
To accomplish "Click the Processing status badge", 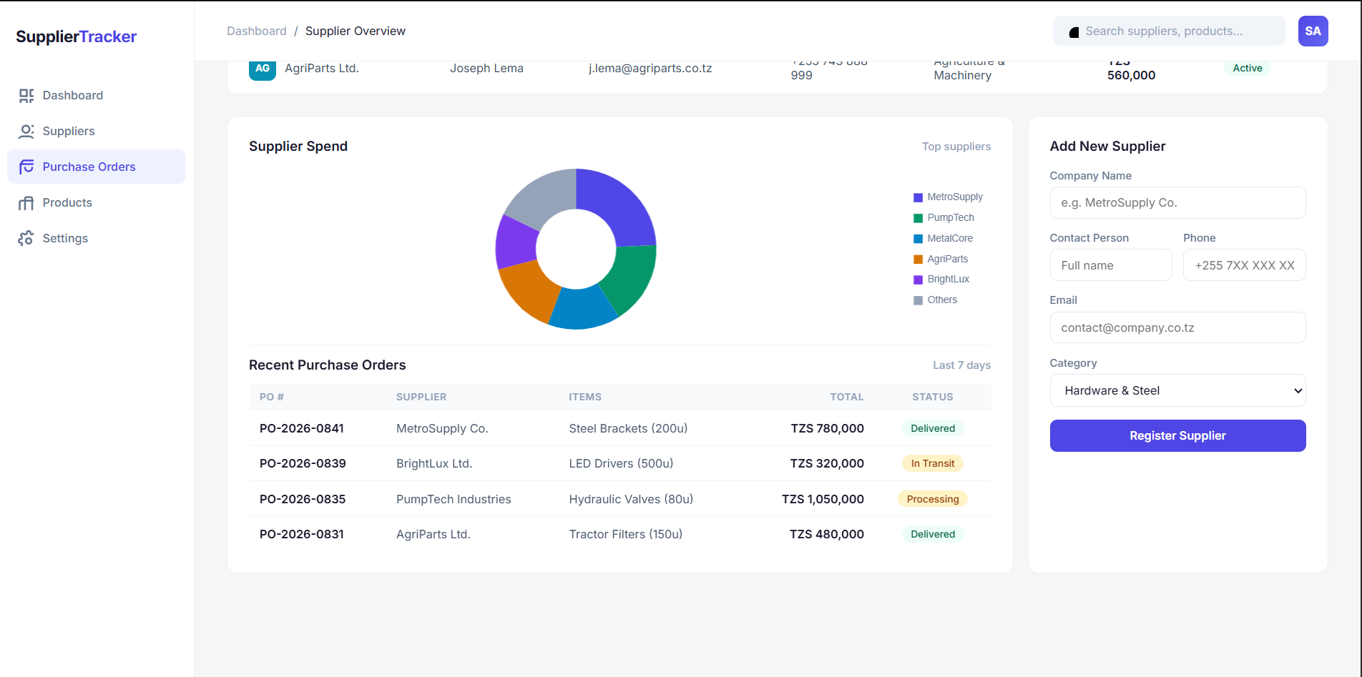I will pos(933,499).
